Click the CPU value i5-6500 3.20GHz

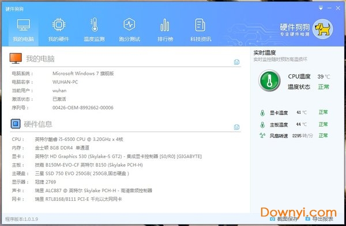[79, 139]
